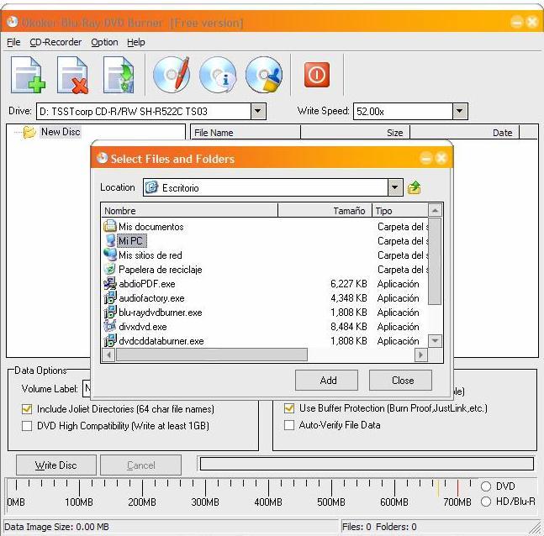
Task: Click the file list vertical scrollbar
Action: tap(435, 269)
